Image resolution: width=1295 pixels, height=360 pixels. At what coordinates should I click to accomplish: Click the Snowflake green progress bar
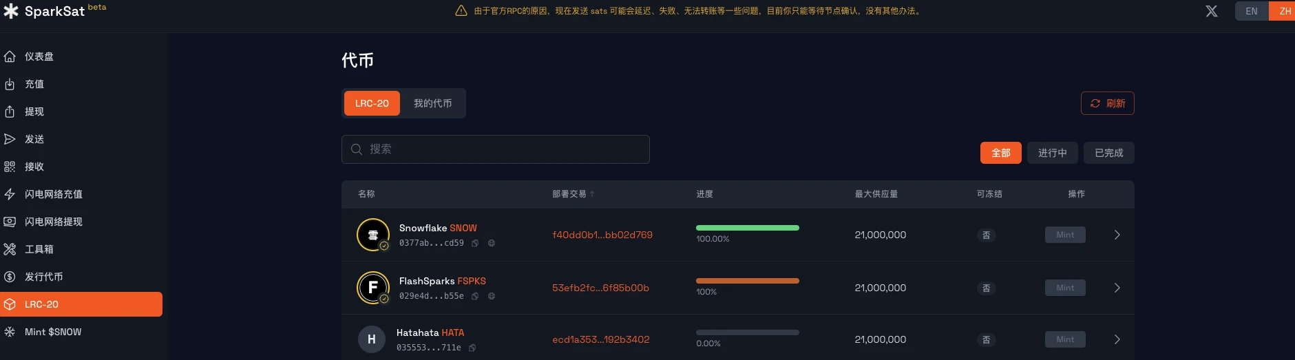747,228
